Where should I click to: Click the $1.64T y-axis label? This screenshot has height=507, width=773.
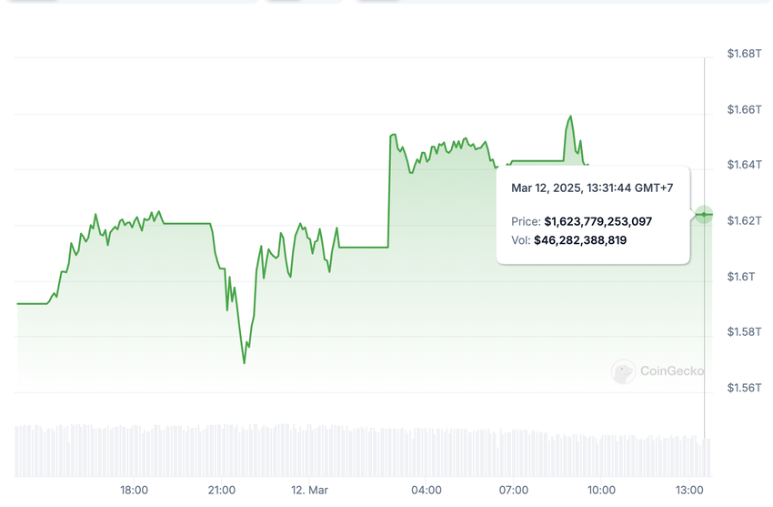(744, 165)
